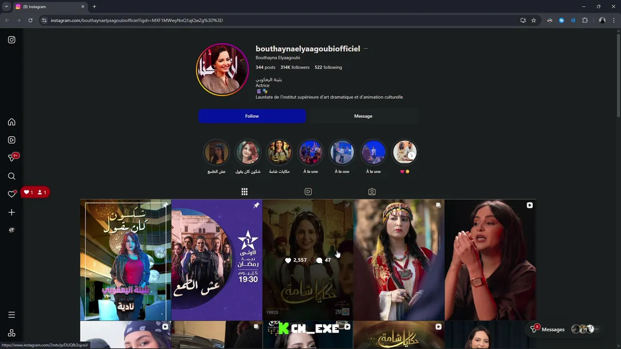Click the address bar URL

(x=136, y=20)
